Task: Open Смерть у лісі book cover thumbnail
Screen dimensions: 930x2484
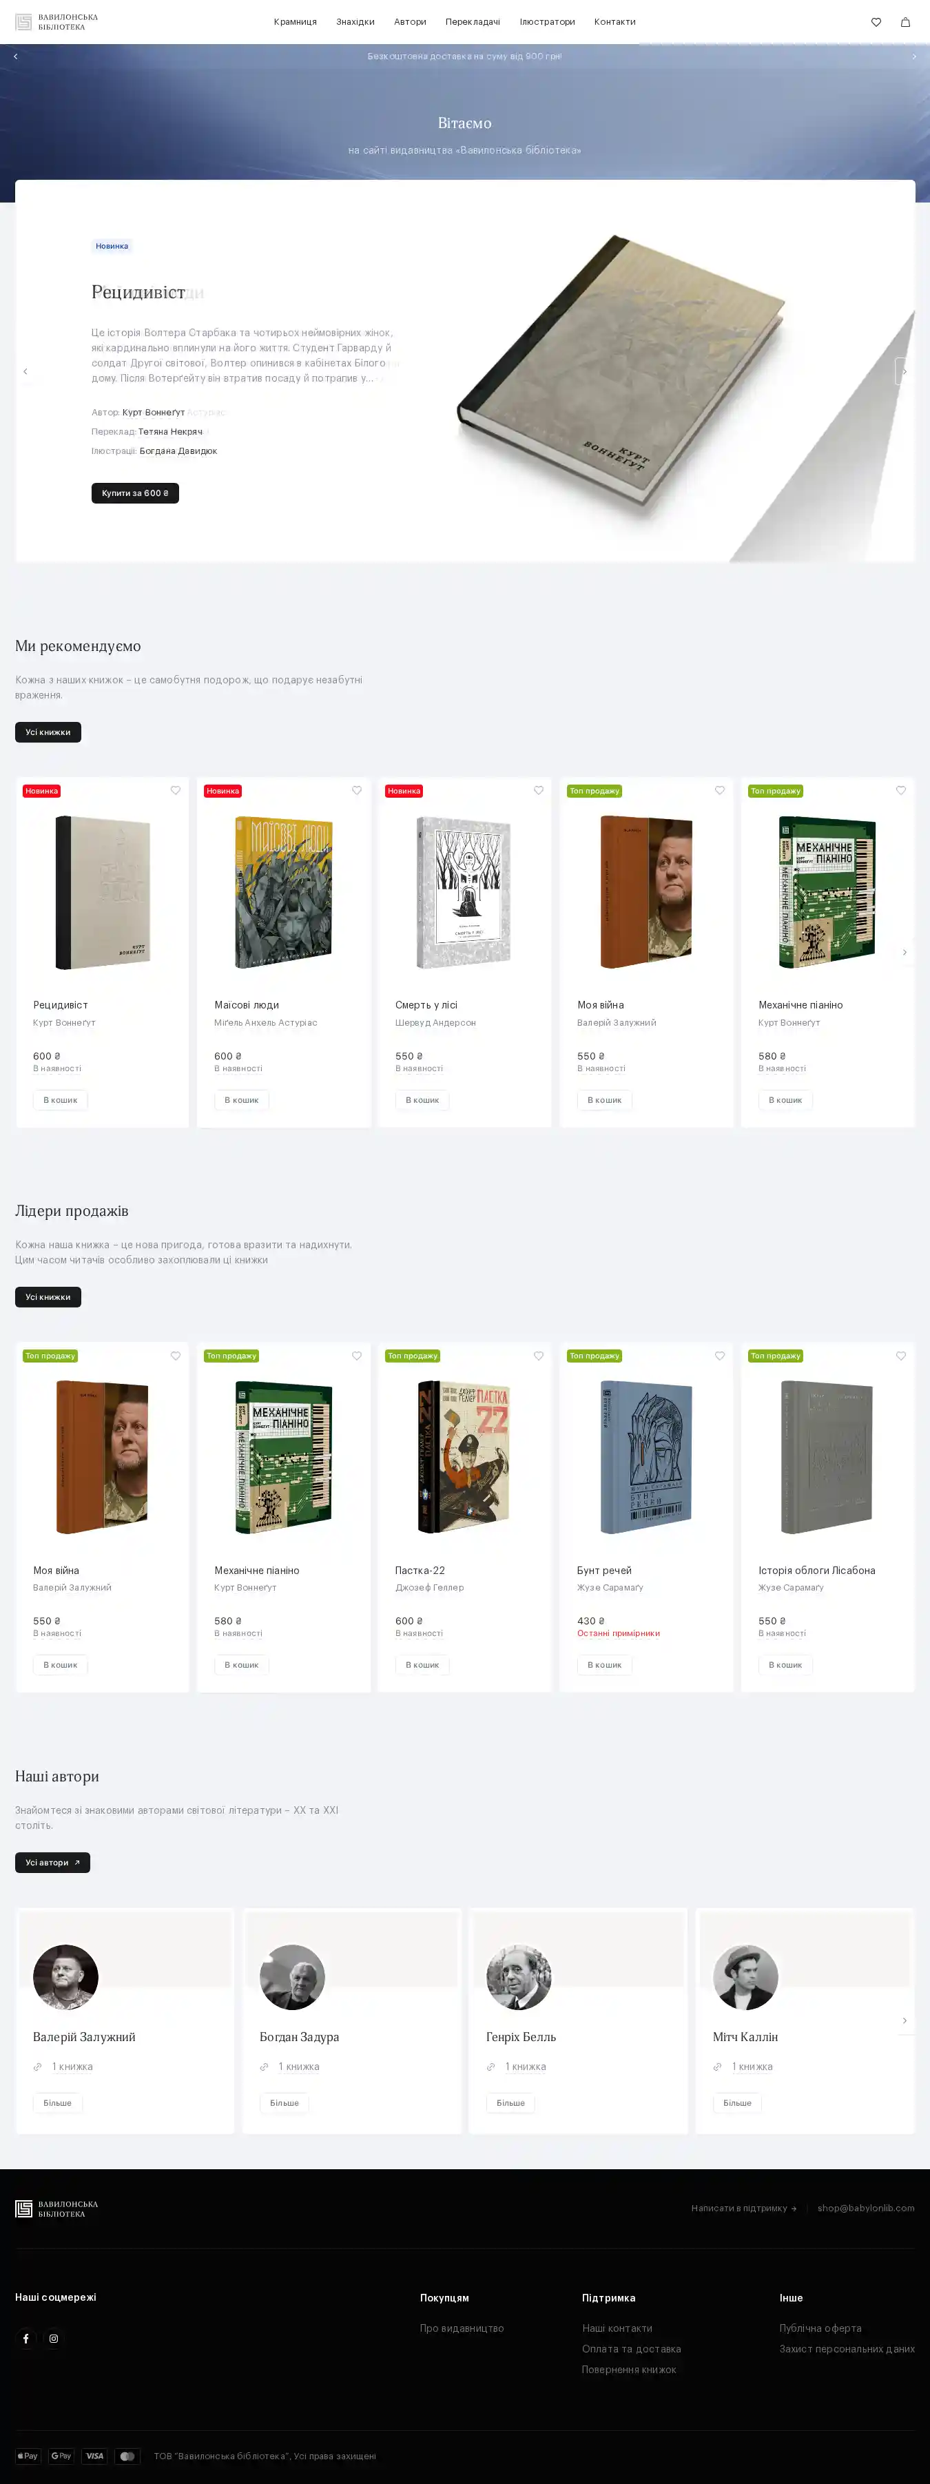Action: 464,893
